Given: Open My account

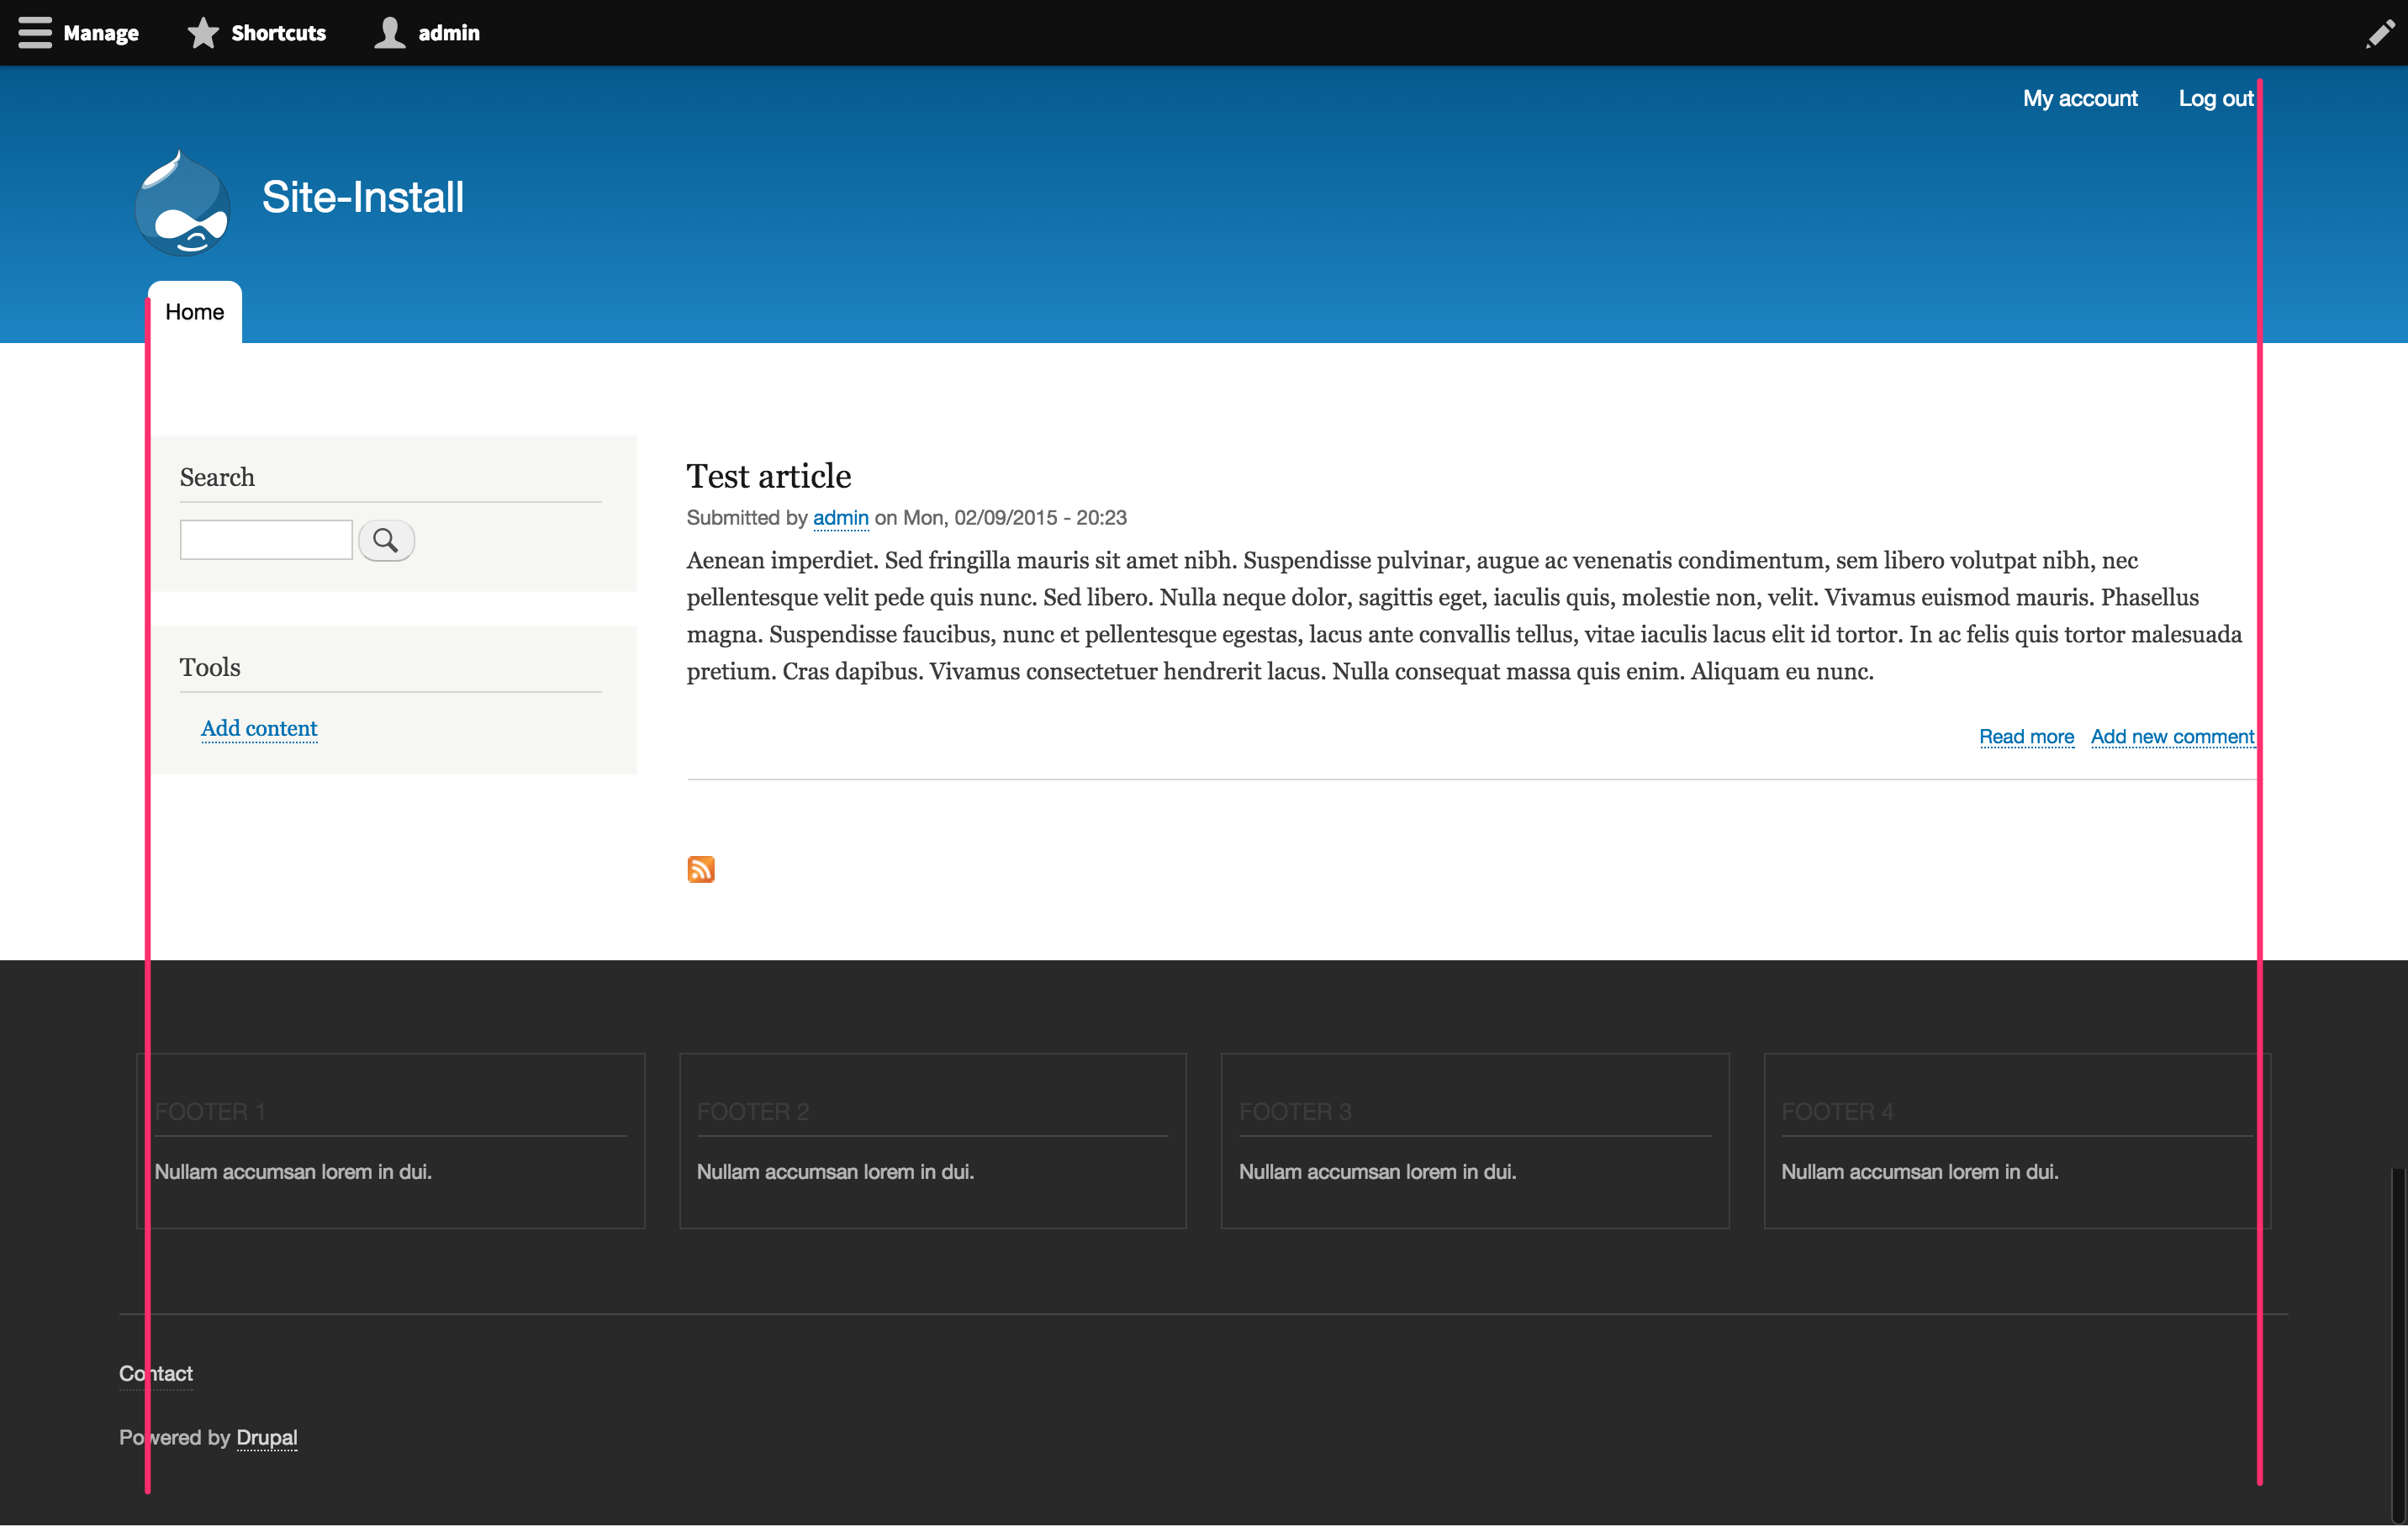Looking at the screenshot, I should tap(2080, 98).
